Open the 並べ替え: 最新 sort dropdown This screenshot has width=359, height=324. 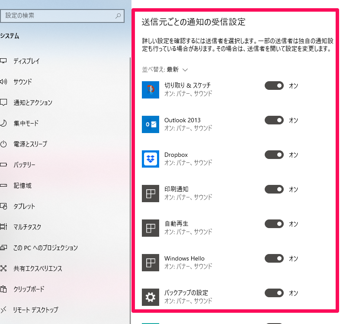[x=165, y=70]
